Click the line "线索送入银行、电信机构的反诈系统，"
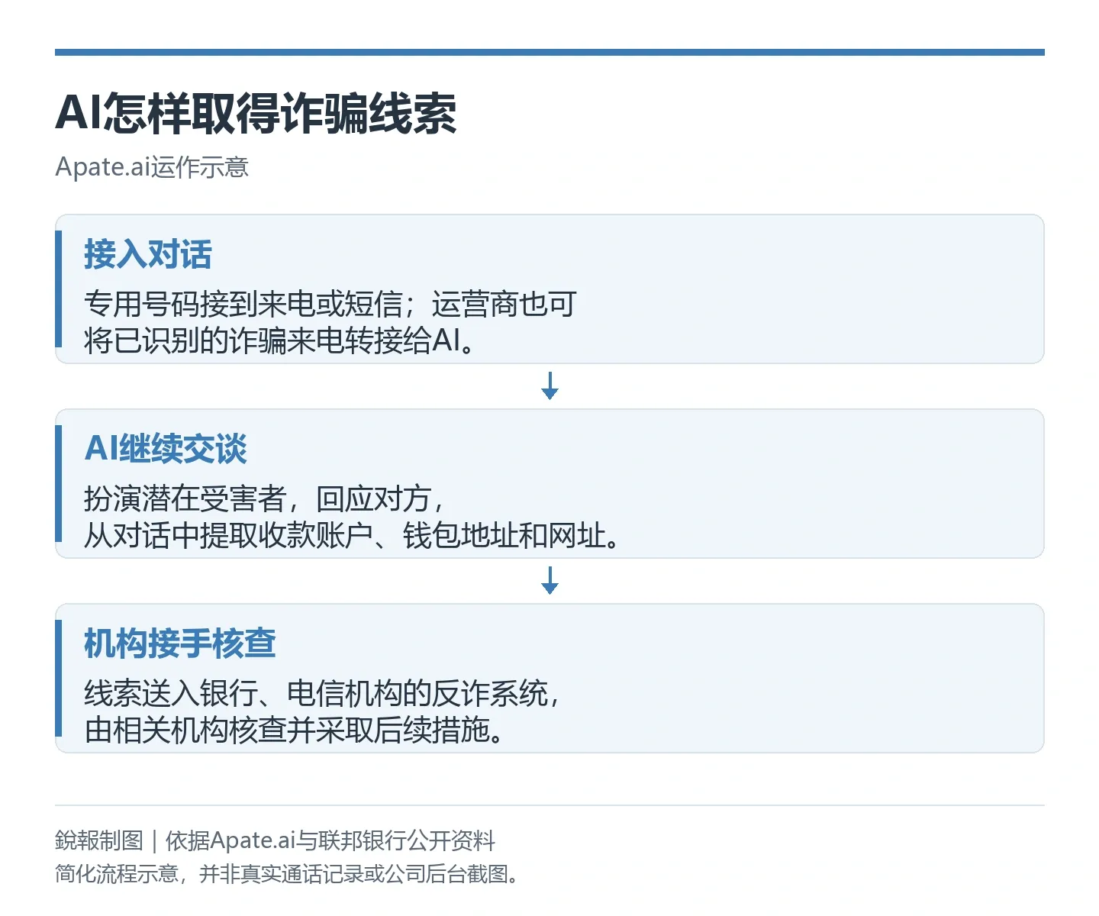The width and height of the screenshot is (1099, 916). pyautogui.click(x=323, y=693)
